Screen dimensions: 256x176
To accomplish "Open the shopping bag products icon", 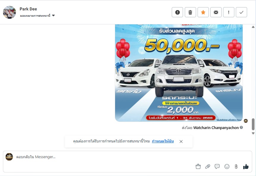I will tap(198, 166).
